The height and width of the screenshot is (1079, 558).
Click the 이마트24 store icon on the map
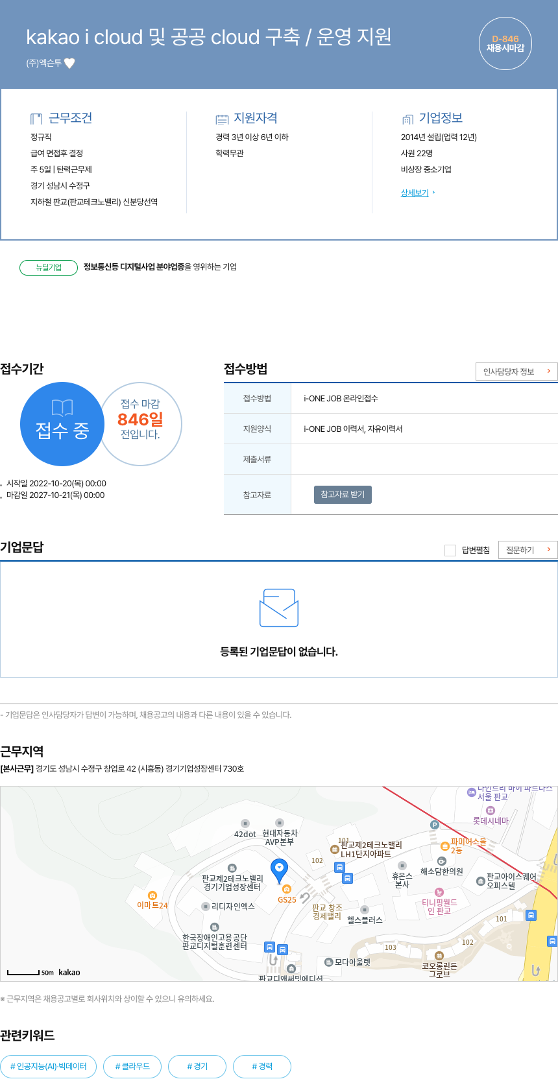152,895
